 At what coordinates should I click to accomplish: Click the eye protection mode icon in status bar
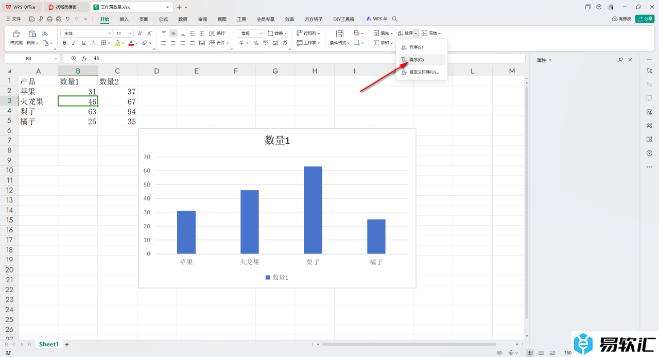tap(499, 353)
